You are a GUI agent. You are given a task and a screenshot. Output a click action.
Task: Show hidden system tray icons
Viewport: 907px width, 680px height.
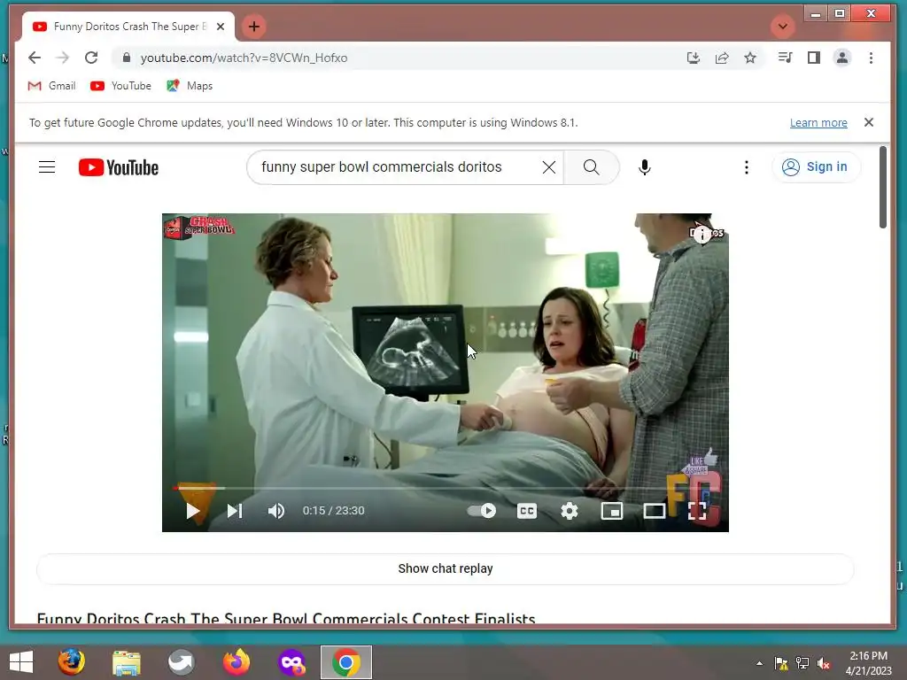(x=759, y=663)
